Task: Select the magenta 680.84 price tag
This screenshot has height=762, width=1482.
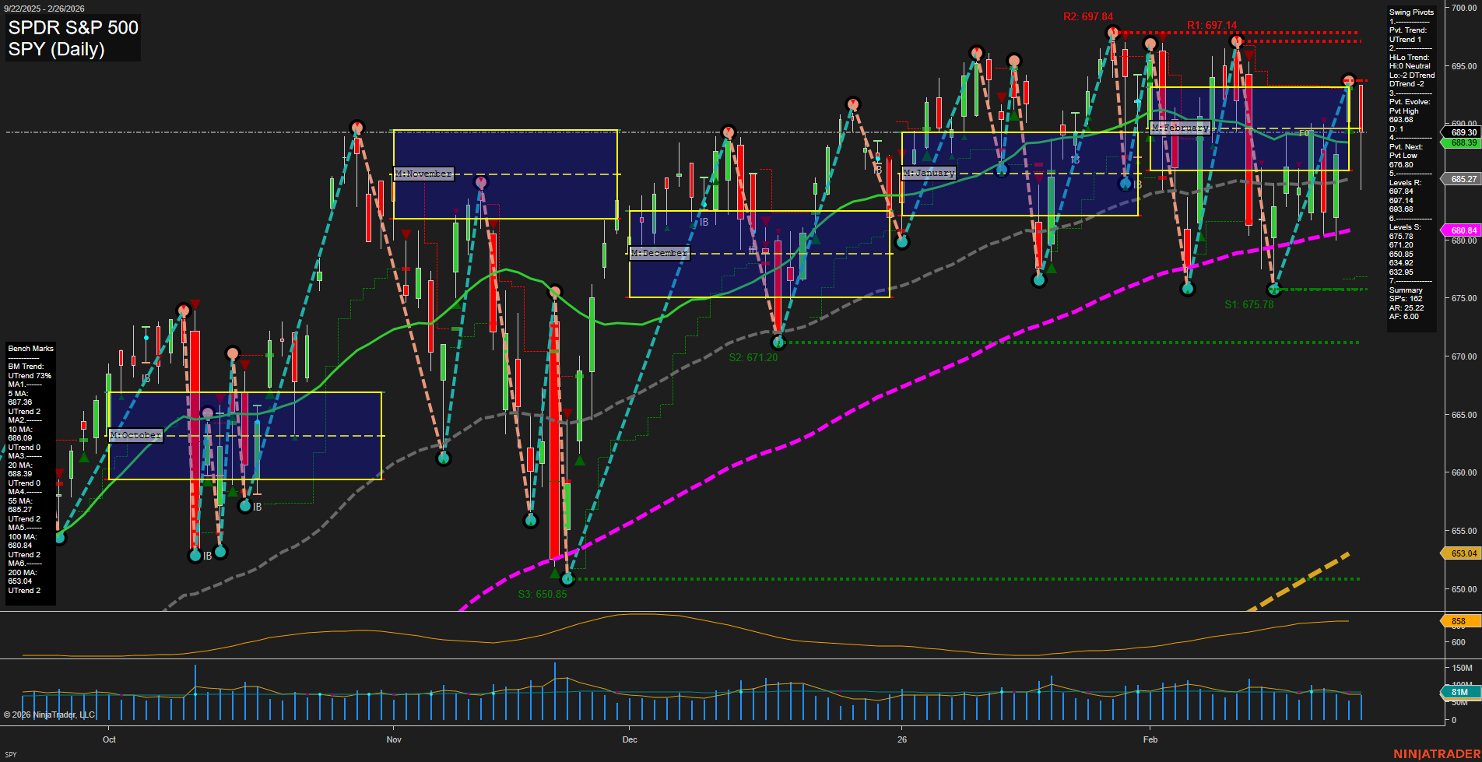Action: click(1463, 230)
